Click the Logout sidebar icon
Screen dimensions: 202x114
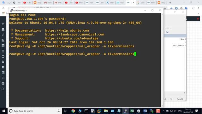pyautogui.click(x=3, y=89)
